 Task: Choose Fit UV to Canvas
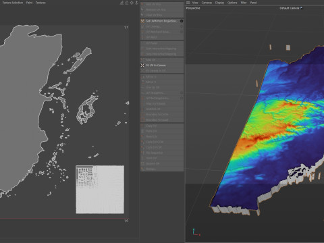(x=162, y=65)
